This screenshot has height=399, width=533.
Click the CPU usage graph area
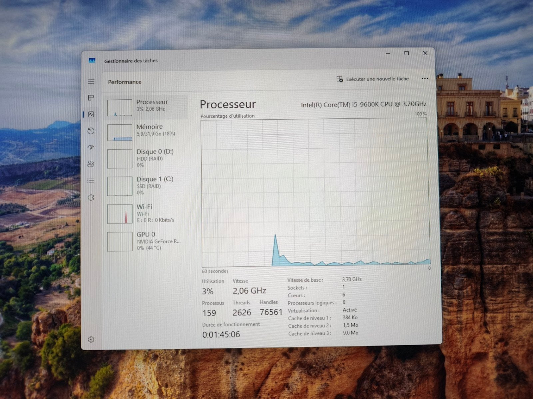point(315,192)
